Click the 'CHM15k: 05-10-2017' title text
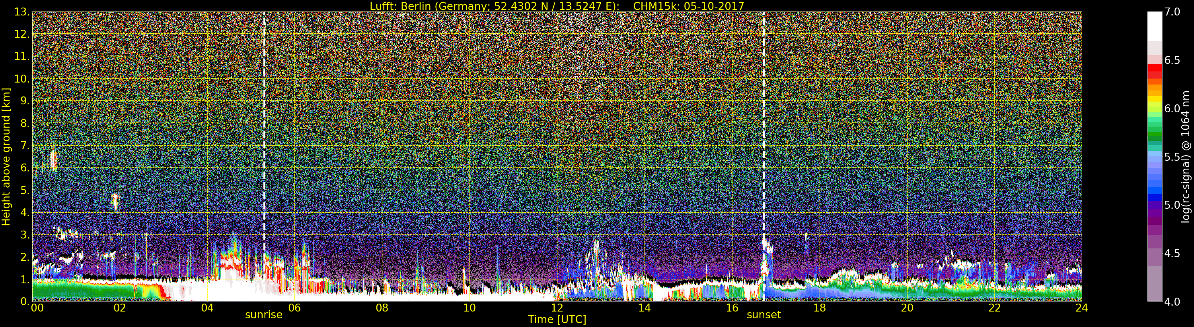The width and height of the screenshot is (1194, 327). (x=688, y=6)
